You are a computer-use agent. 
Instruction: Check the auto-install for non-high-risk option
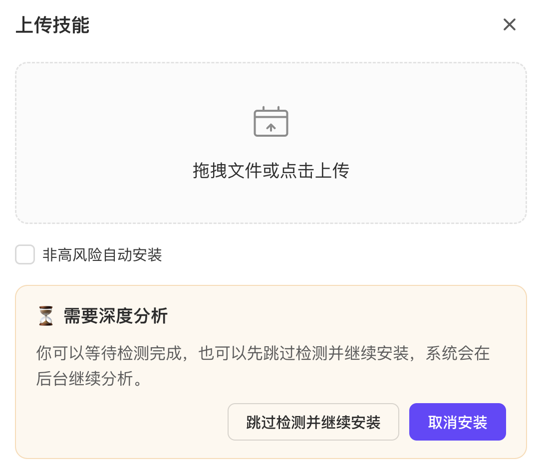25,254
